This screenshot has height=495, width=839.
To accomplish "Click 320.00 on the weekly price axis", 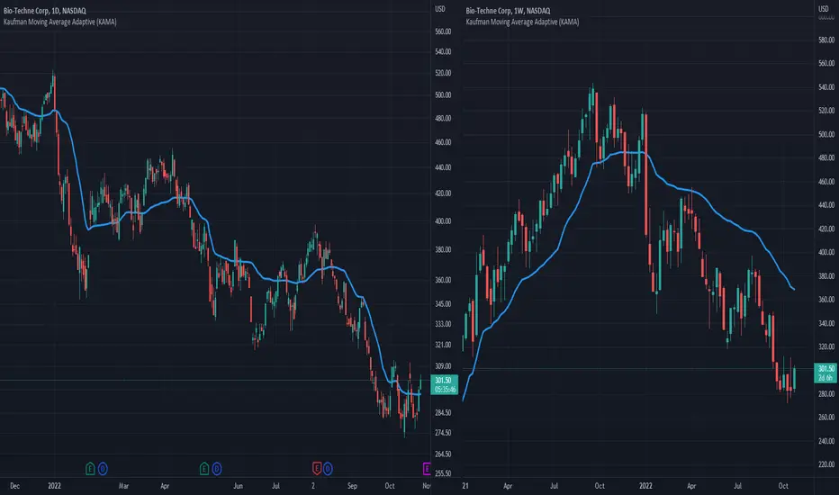I will pyautogui.click(x=826, y=346).
